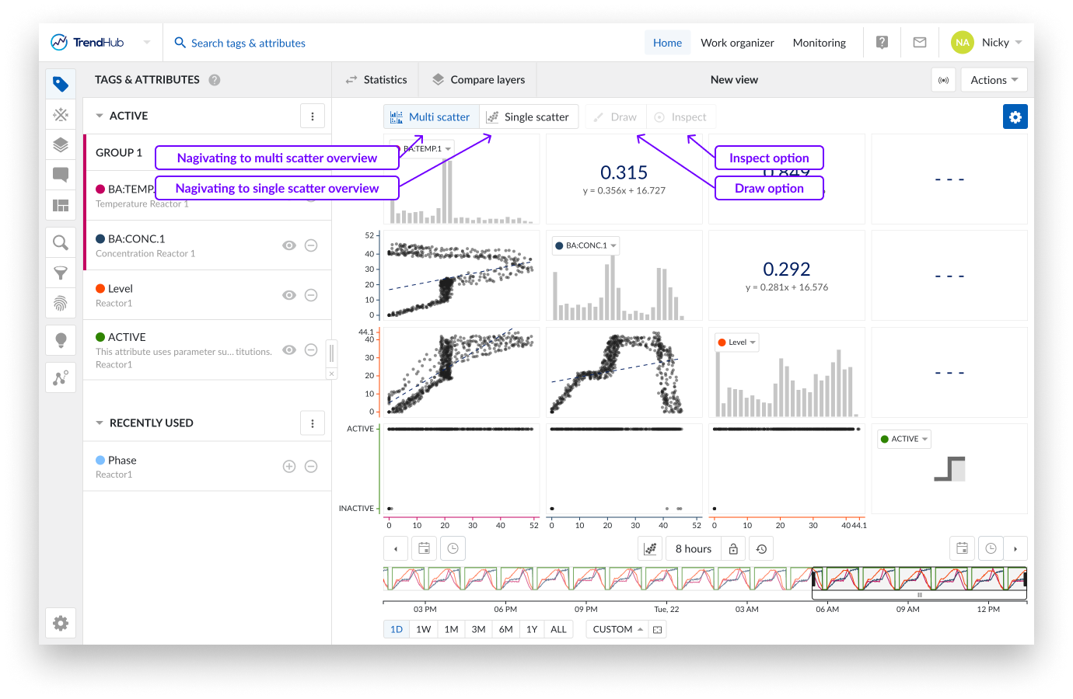
Task: Open the Statistics panel
Action: coord(376,80)
